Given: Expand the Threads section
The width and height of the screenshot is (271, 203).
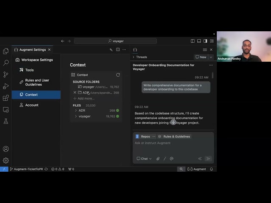Looking at the screenshot, I should click(x=140, y=57).
